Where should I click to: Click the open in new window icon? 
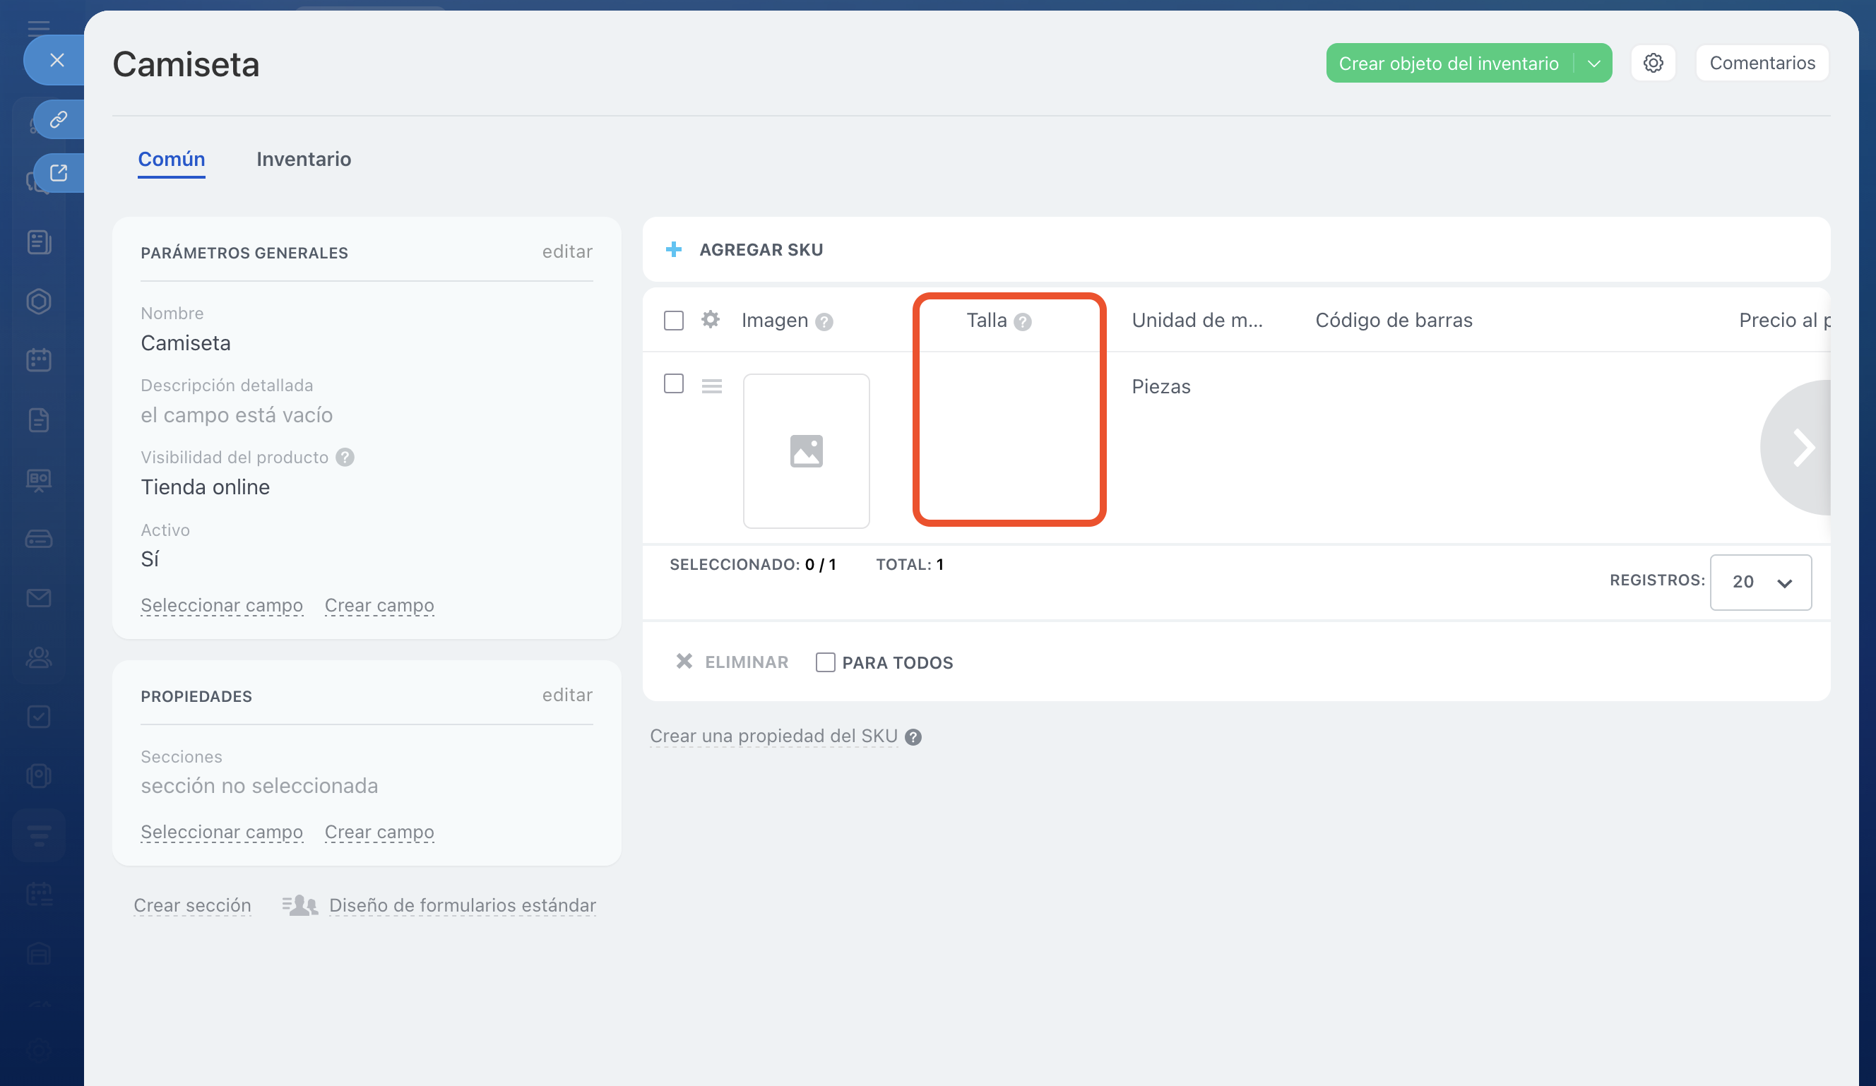click(59, 173)
